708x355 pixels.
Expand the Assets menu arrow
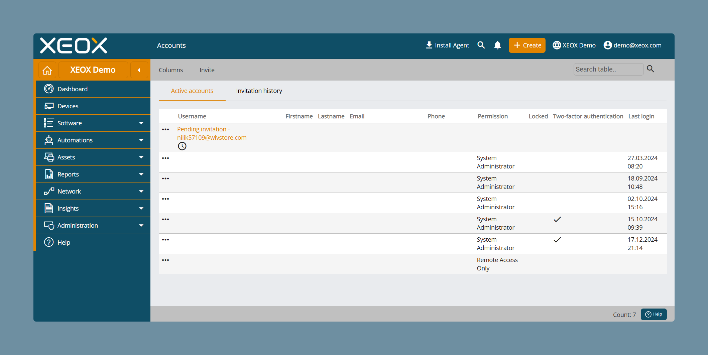(x=141, y=157)
